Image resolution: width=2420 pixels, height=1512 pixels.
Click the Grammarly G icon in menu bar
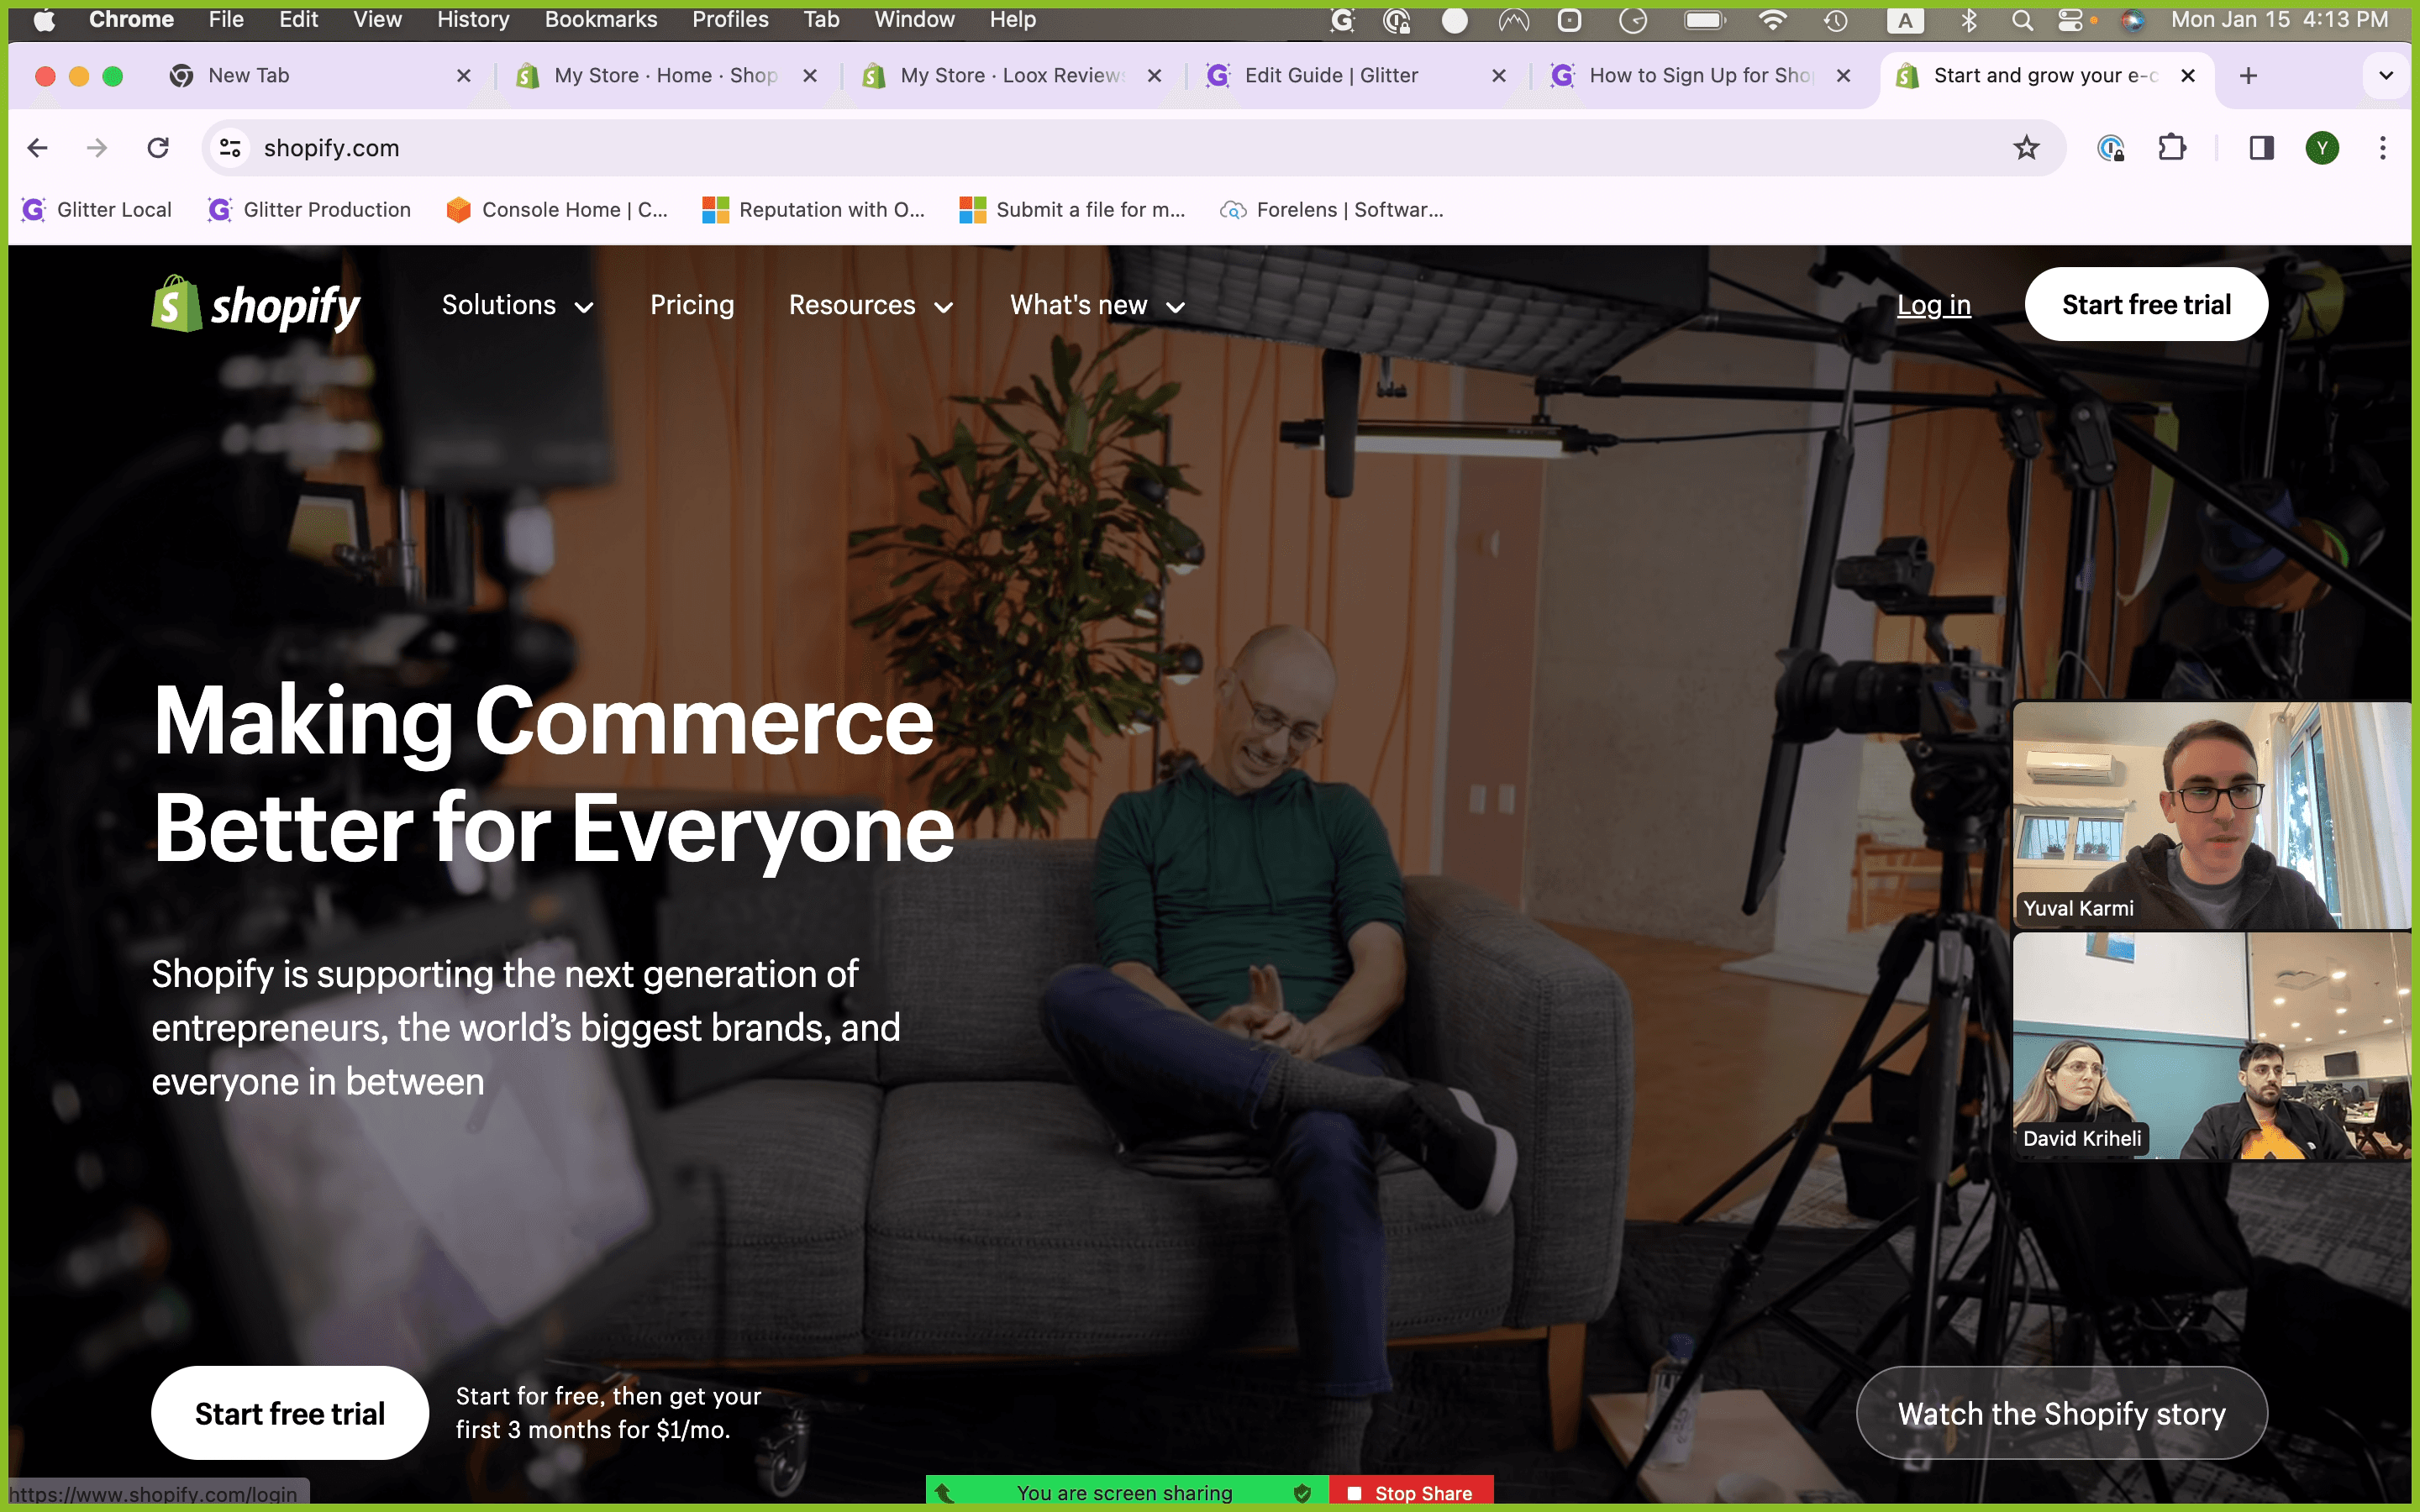pyautogui.click(x=1342, y=20)
